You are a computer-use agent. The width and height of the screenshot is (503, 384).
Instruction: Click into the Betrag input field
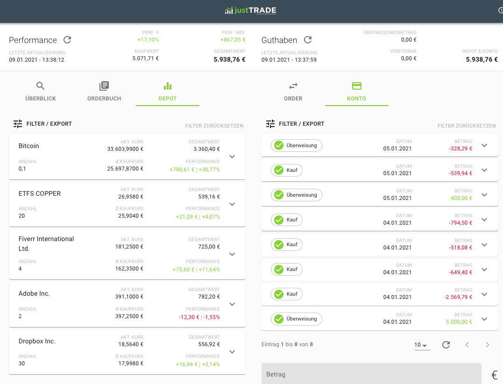[371, 374]
